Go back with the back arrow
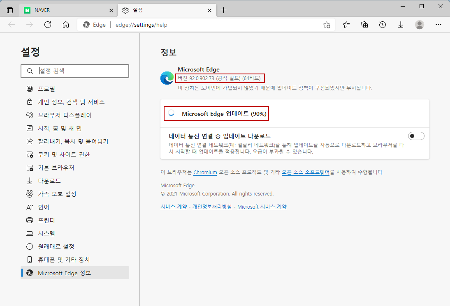This screenshot has height=306, width=450. click(12, 25)
